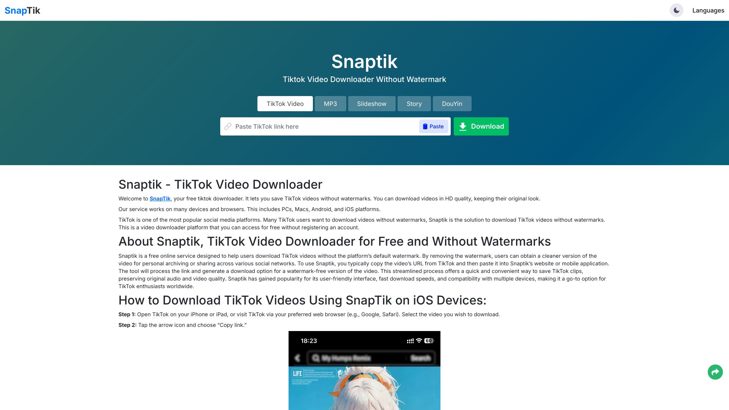Select the MP3 tab
The height and width of the screenshot is (410, 729).
[330, 104]
